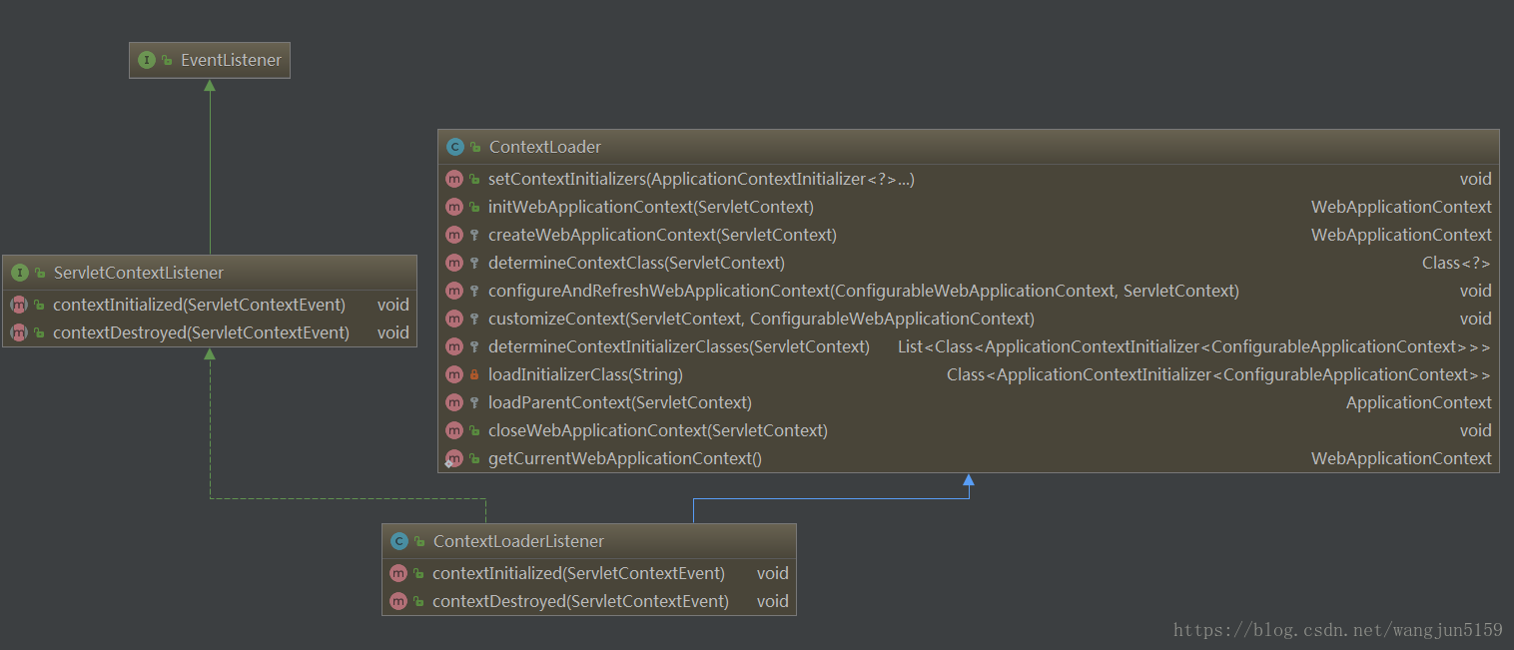Select initWebApplicationContext method row
The image size is (1514, 650).
(969, 207)
